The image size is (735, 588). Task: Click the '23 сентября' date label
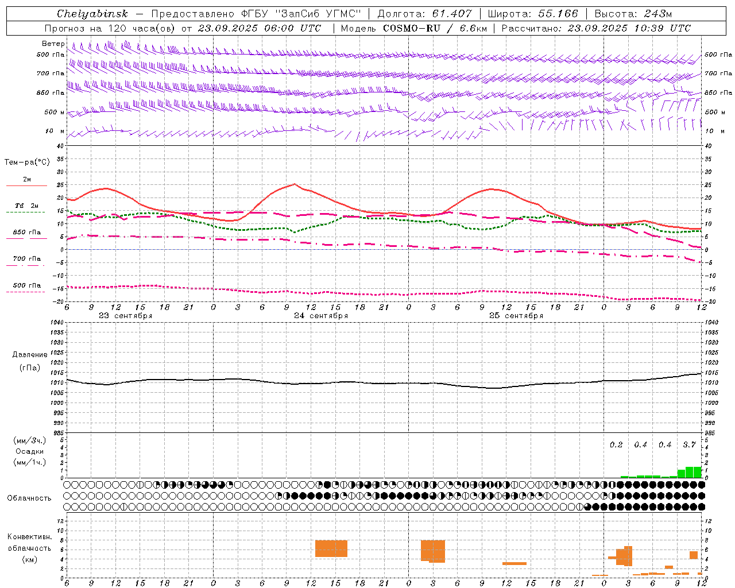pos(125,316)
